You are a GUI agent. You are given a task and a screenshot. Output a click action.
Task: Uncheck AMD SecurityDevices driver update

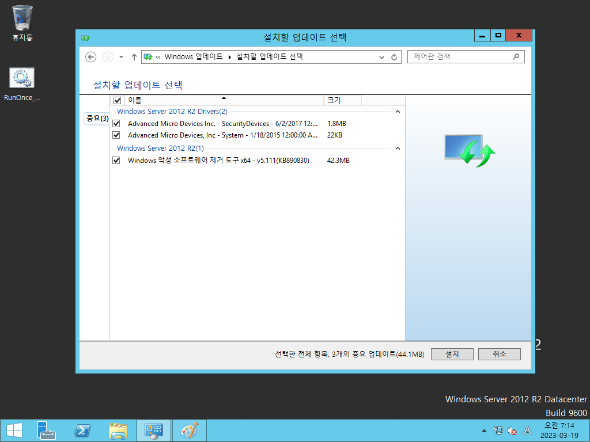coord(116,123)
